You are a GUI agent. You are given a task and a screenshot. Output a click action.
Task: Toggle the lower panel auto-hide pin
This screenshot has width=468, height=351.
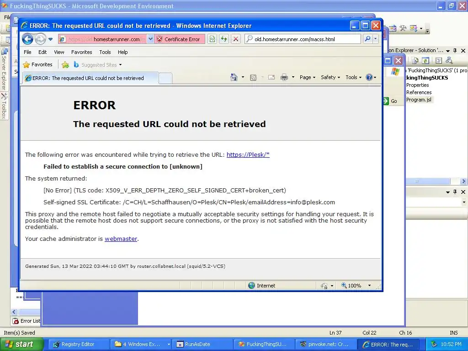[x=455, y=192]
